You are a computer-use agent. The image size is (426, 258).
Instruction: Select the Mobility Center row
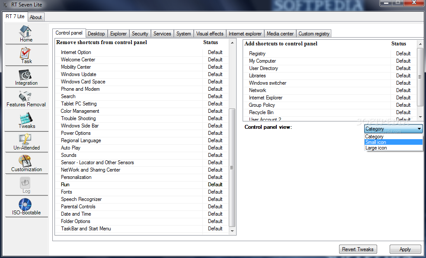click(x=142, y=67)
